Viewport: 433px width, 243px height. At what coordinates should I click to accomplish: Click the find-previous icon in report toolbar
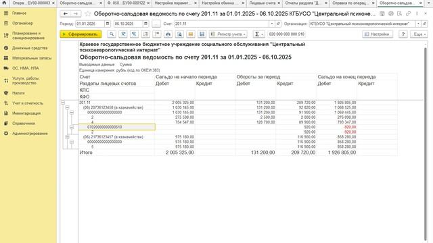[134, 34]
